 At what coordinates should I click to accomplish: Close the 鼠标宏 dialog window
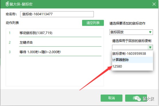click(x=154, y=4)
